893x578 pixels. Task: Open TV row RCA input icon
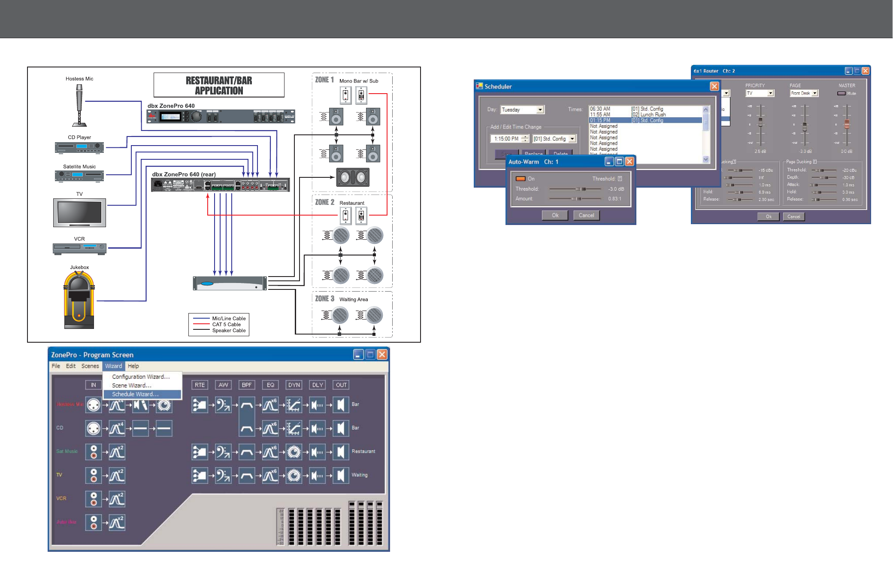click(x=94, y=475)
